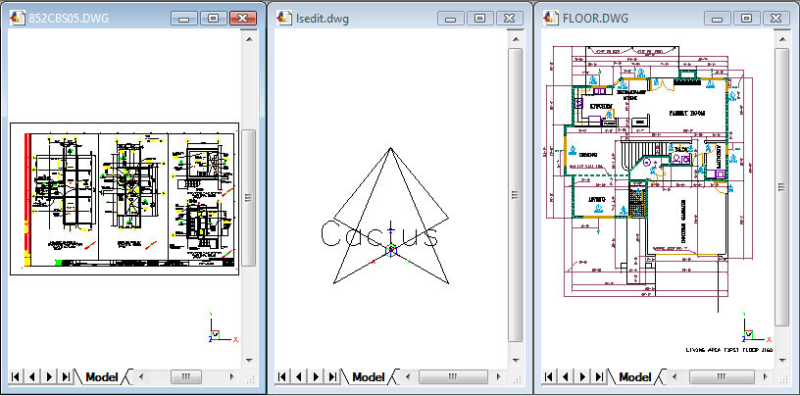The height and width of the screenshot is (396, 800).
Task: Jump to first layout tab in 852CBS05.DWG
Action: click(17, 376)
